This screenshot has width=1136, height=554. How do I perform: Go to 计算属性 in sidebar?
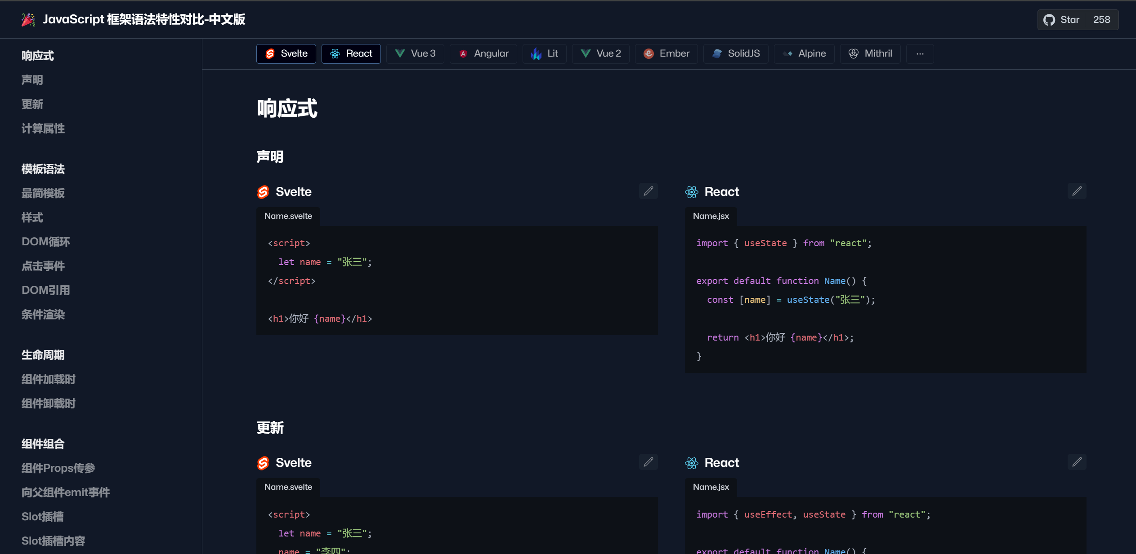(x=43, y=129)
